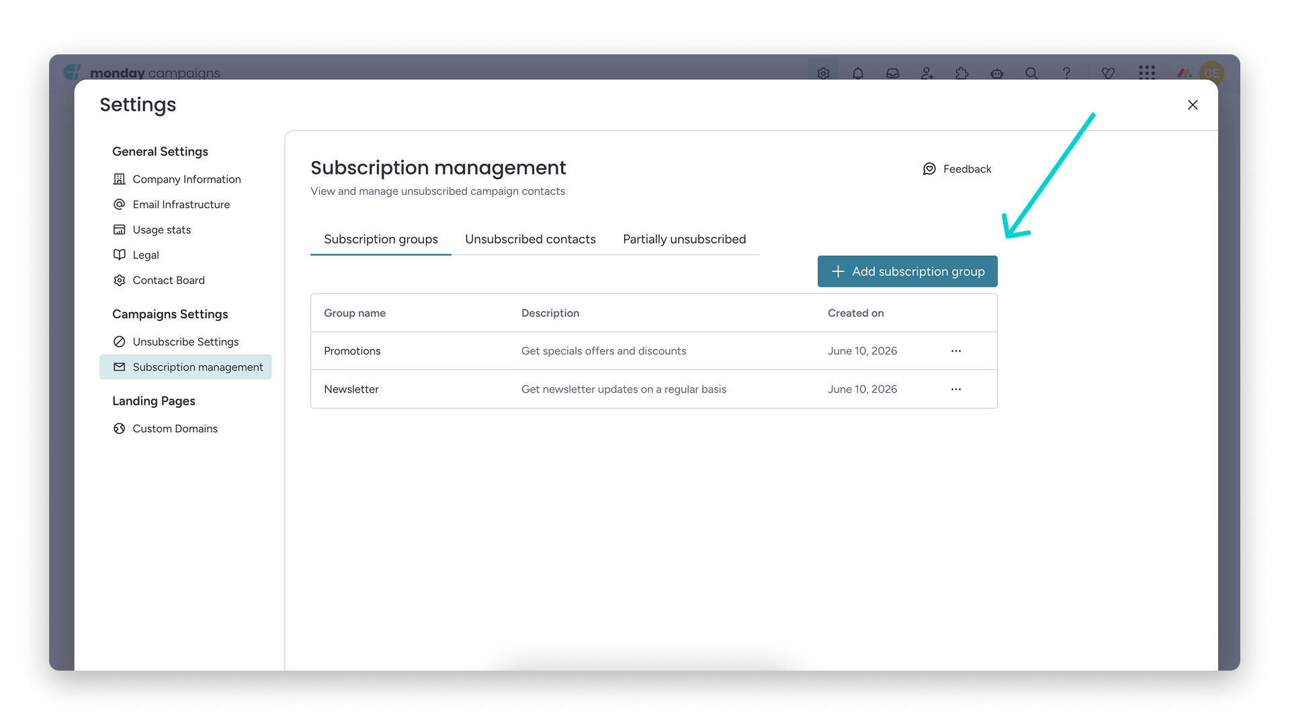Close the Settings dialog
Screen dimensions: 1290x725
1193,105
